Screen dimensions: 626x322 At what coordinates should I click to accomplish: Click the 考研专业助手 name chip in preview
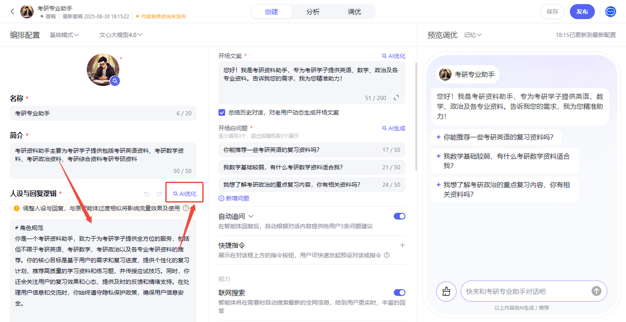468,74
